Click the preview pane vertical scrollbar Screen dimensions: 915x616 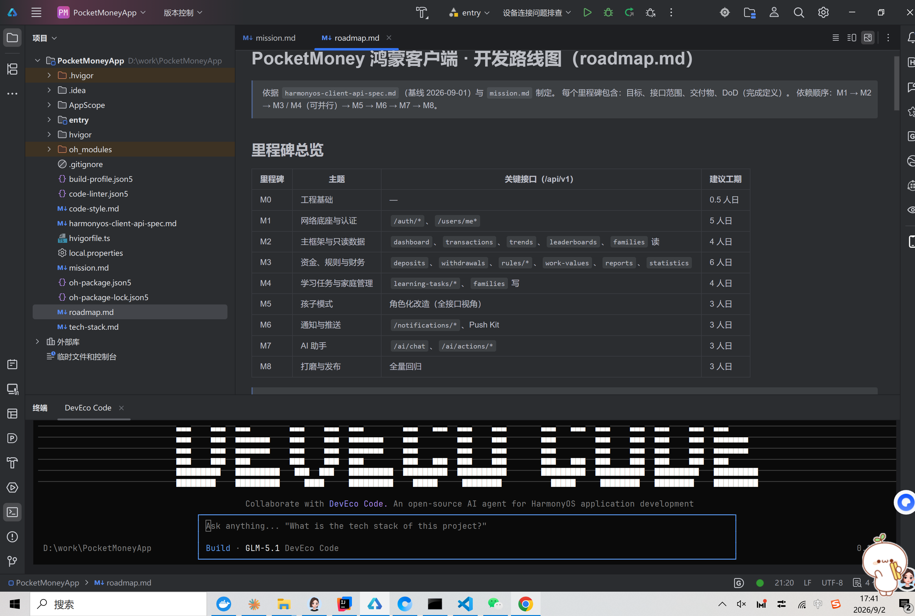tap(897, 83)
